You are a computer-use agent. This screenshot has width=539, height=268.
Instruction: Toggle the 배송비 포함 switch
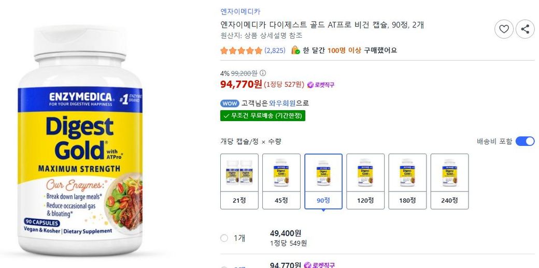[525, 141]
